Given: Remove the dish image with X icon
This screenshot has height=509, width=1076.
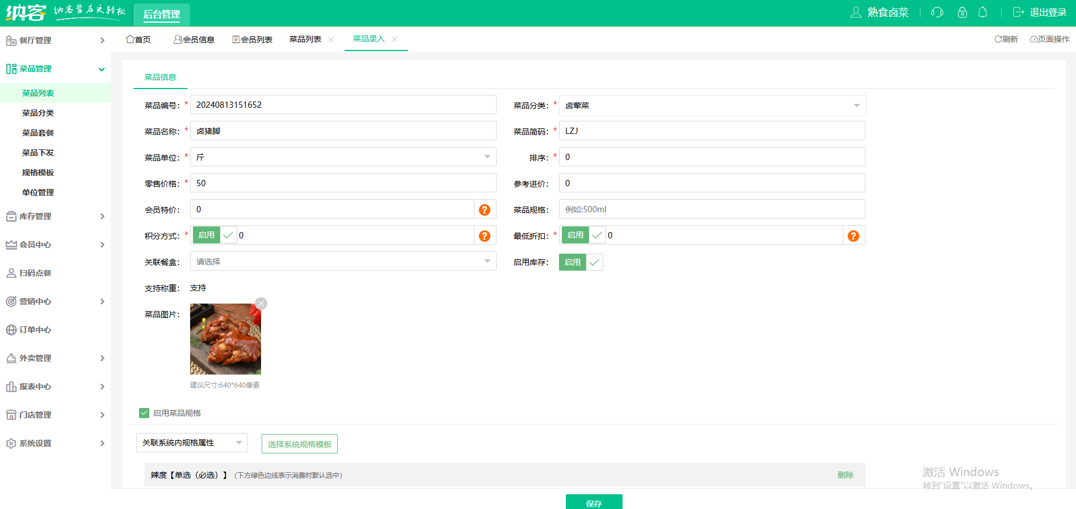Looking at the screenshot, I should pos(261,304).
